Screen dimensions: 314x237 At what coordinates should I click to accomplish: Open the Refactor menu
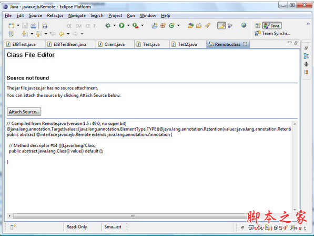pos(55,15)
